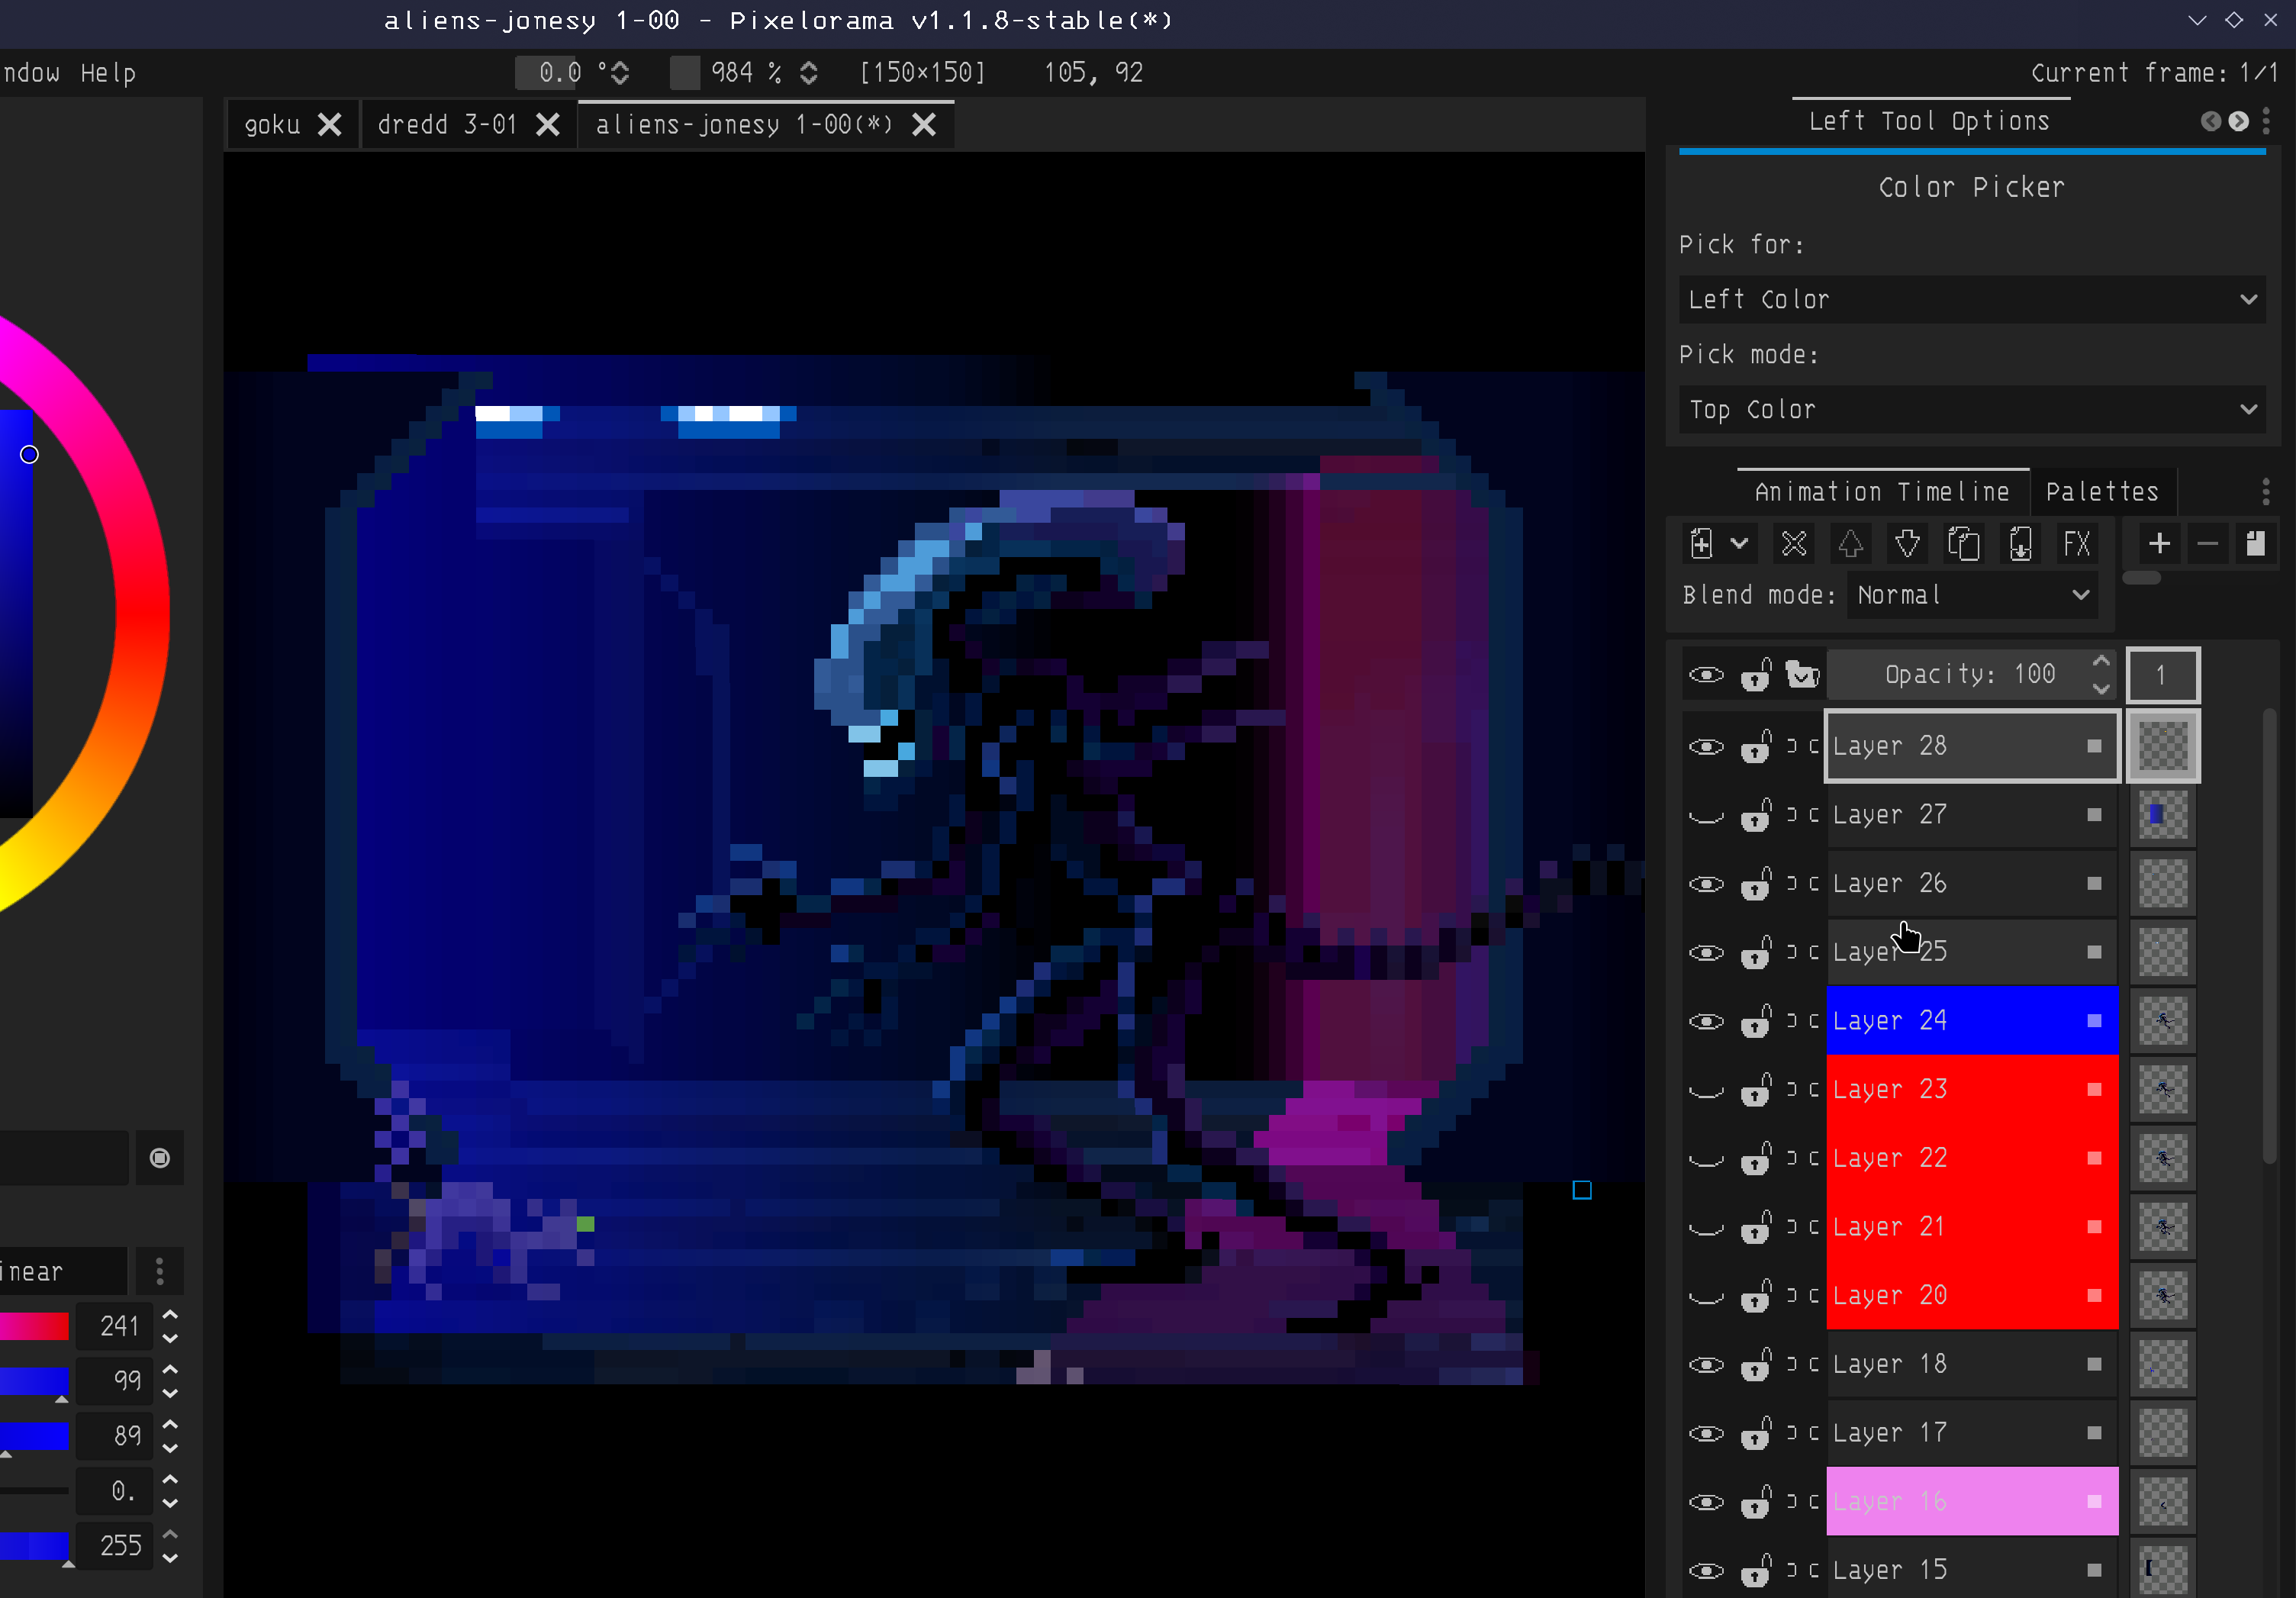Open the Pick mode Top Color dropdown
This screenshot has height=1598, width=2296.
click(x=1971, y=409)
